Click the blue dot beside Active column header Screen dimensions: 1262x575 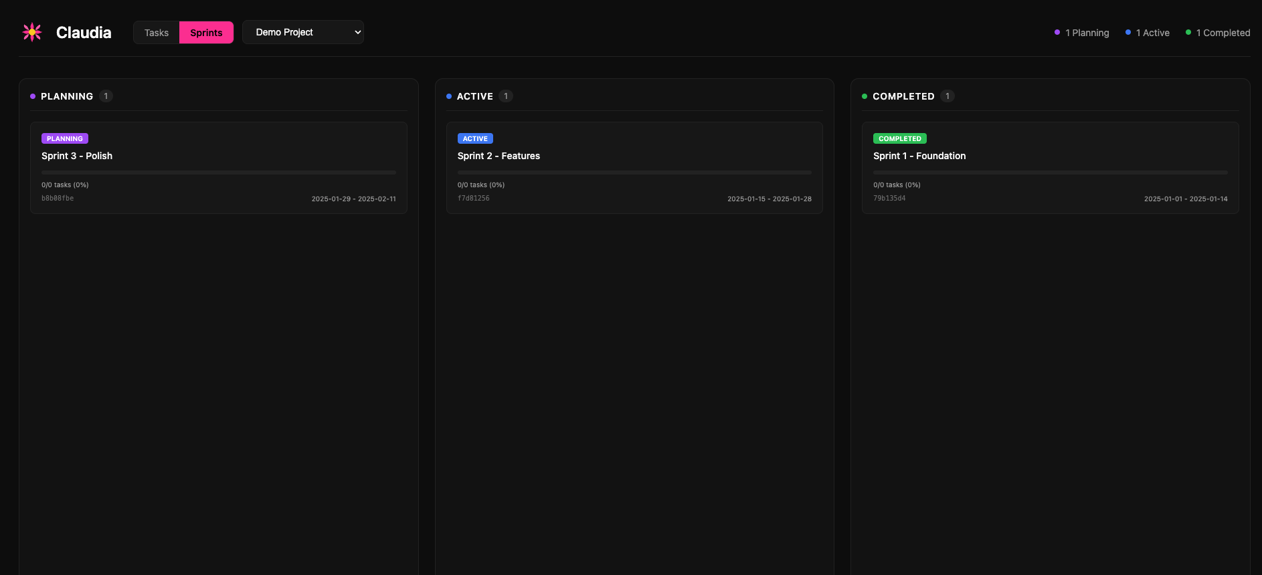click(449, 96)
